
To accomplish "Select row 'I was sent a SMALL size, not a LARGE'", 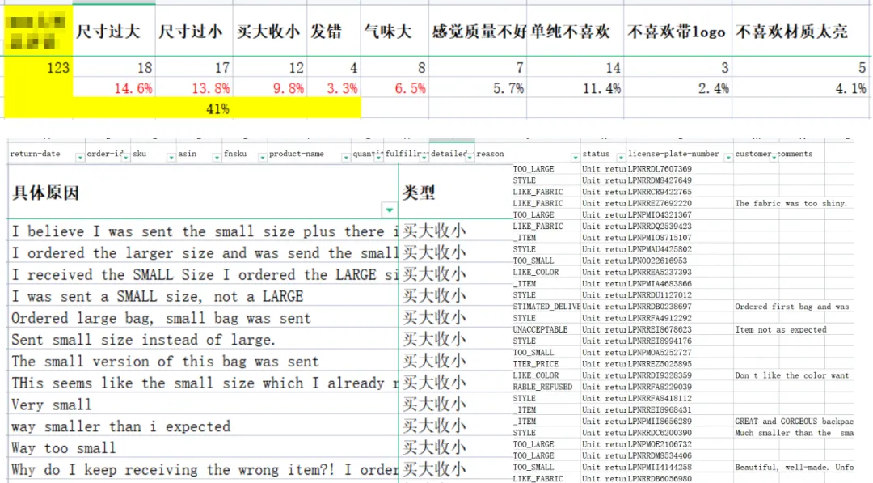I will pyautogui.click(x=203, y=296).
